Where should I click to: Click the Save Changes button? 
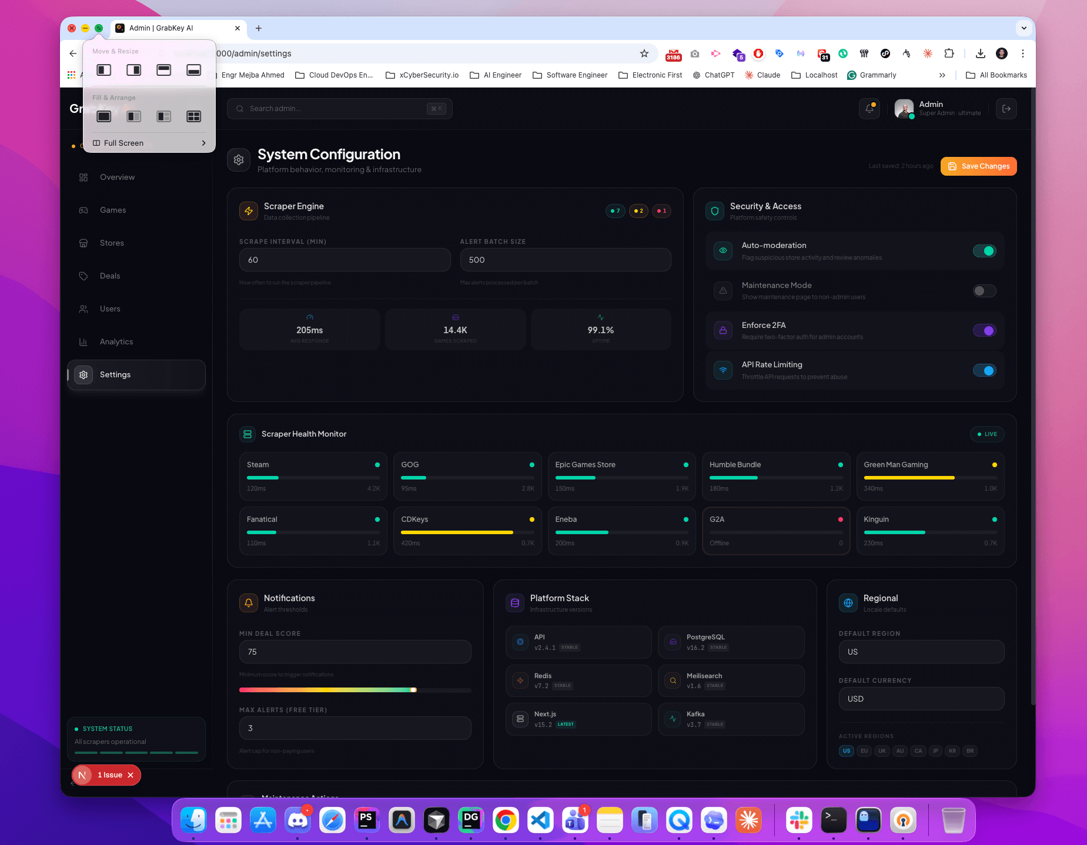(978, 166)
